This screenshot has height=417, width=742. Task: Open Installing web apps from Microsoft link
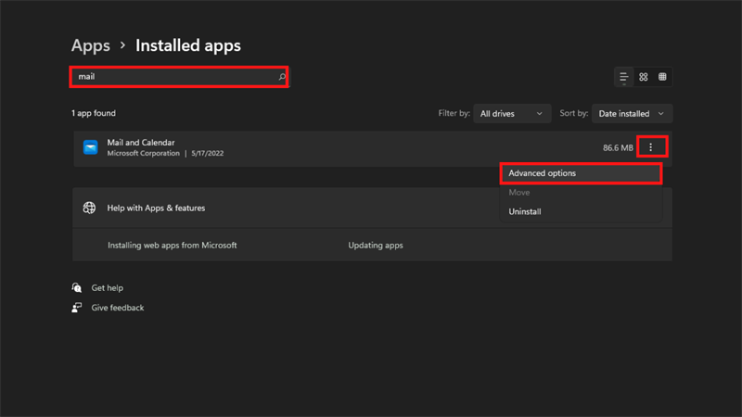(172, 246)
